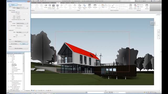Open the Background Style dropdown
The width and height of the screenshot is (168, 94).
[x=22, y=32]
